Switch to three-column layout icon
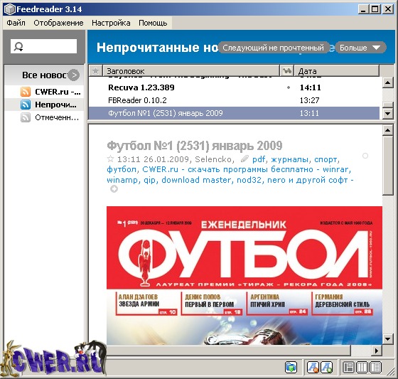Viewport: 398px width, 379px height. (362, 367)
